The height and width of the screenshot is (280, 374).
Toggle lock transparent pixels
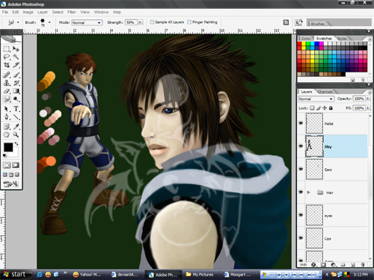click(x=312, y=108)
